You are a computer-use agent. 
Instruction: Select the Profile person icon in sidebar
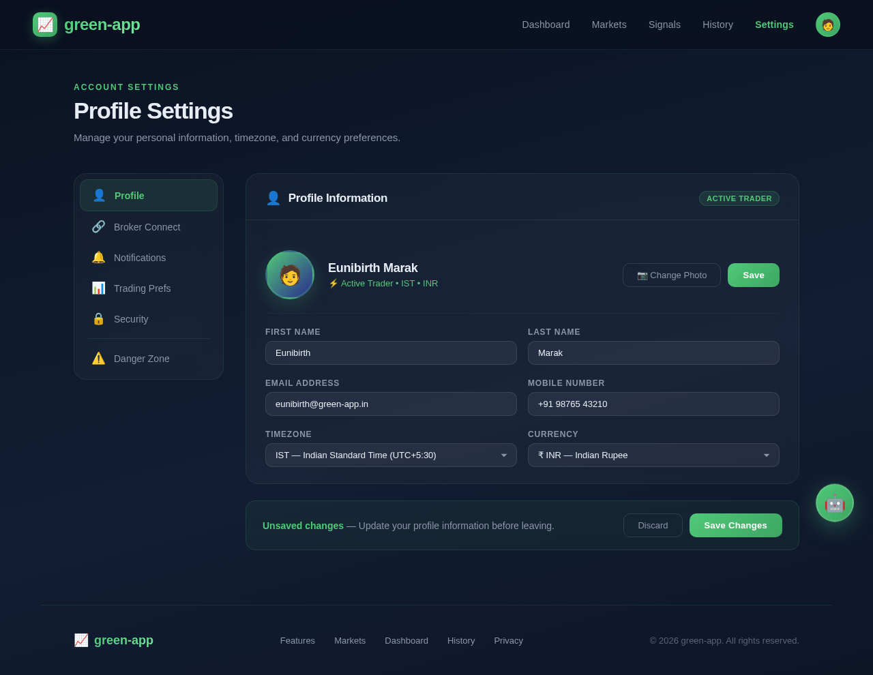(99, 195)
